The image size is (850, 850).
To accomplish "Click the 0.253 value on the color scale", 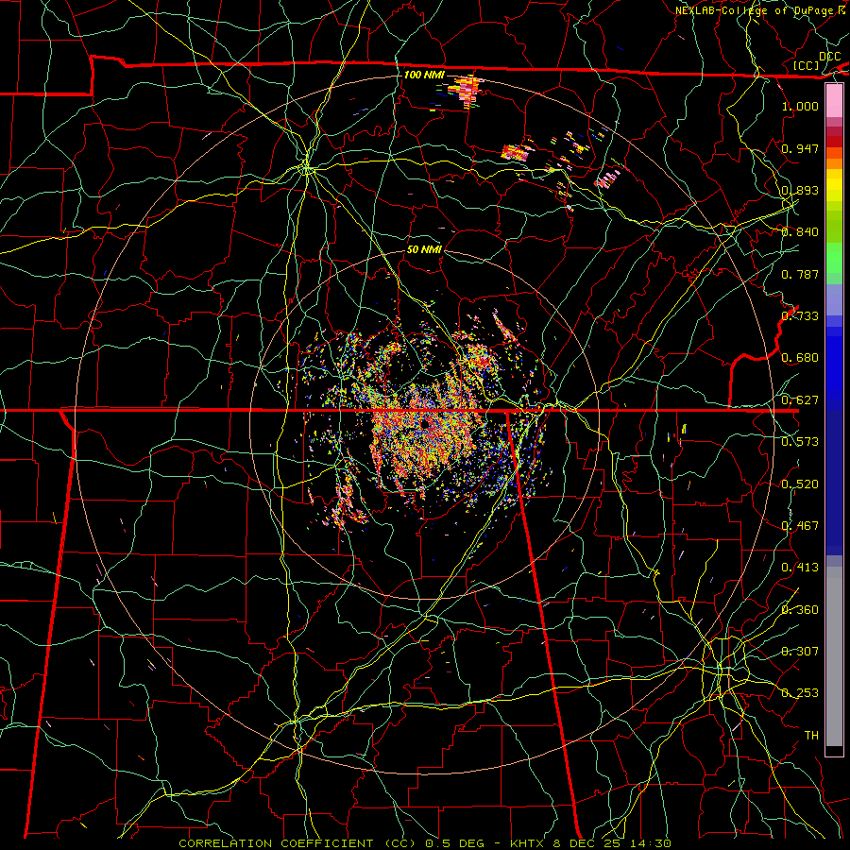I will coord(800,693).
